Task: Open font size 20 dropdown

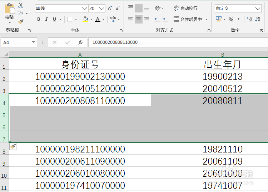Action: [x=102, y=8]
